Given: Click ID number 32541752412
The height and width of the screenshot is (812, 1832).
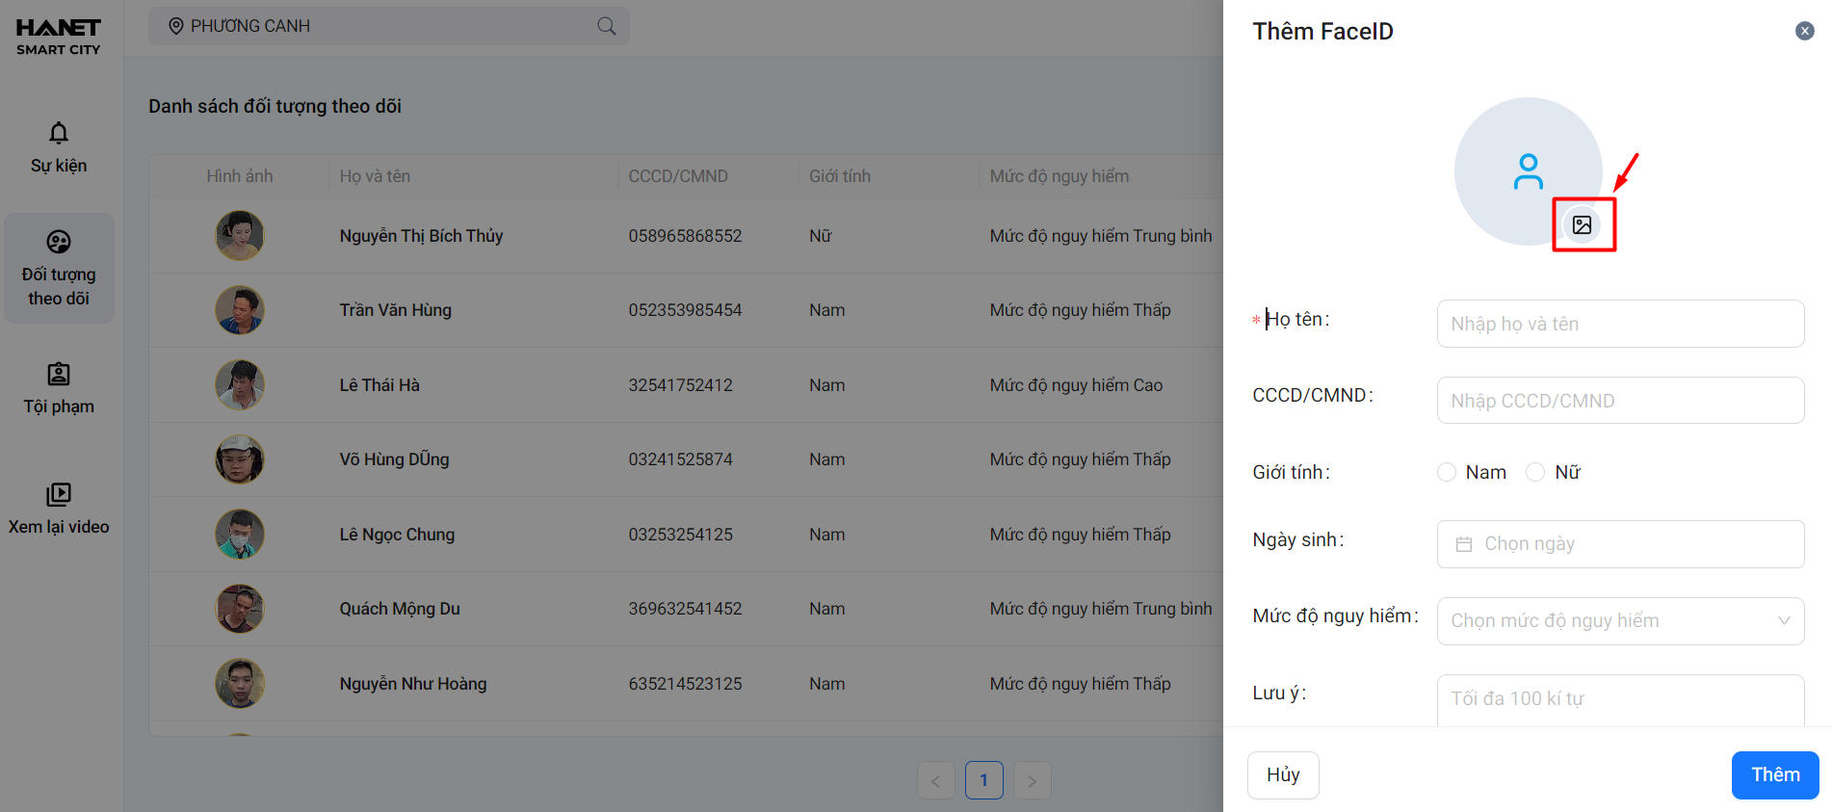Looking at the screenshot, I should click(x=680, y=385).
